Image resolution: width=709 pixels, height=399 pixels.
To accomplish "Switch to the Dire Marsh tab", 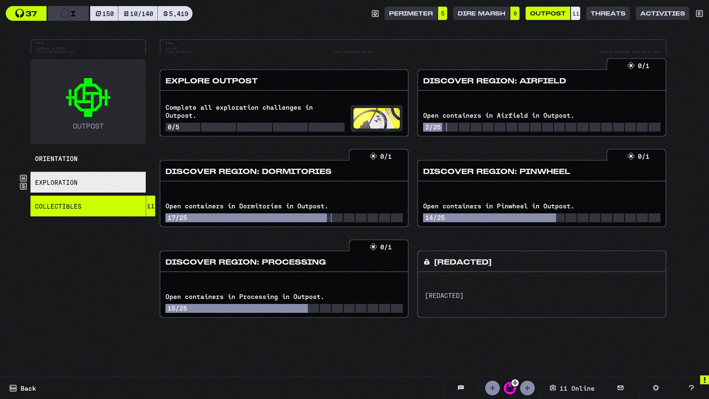I will [x=481, y=13].
